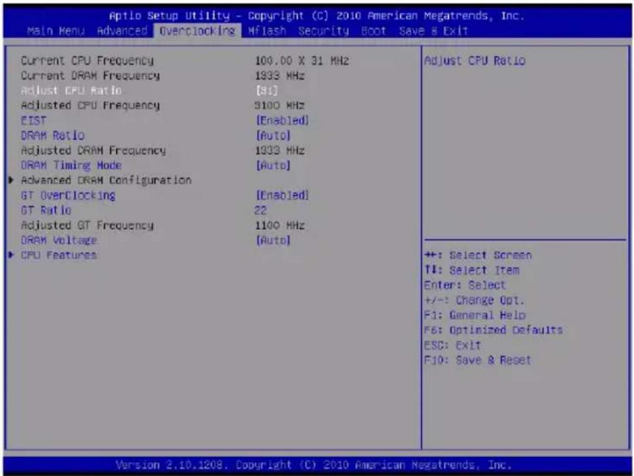Select the DRAM Timing Mode option
This screenshot has width=634, height=476.
(x=71, y=165)
